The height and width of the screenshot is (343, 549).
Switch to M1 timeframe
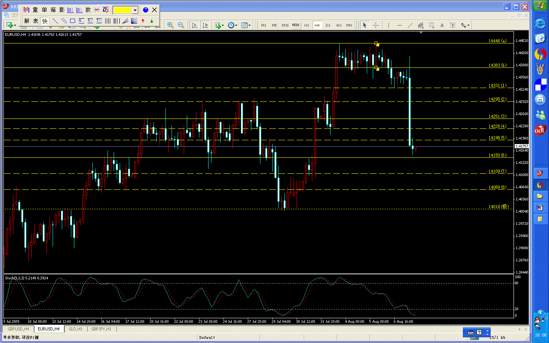click(264, 25)
